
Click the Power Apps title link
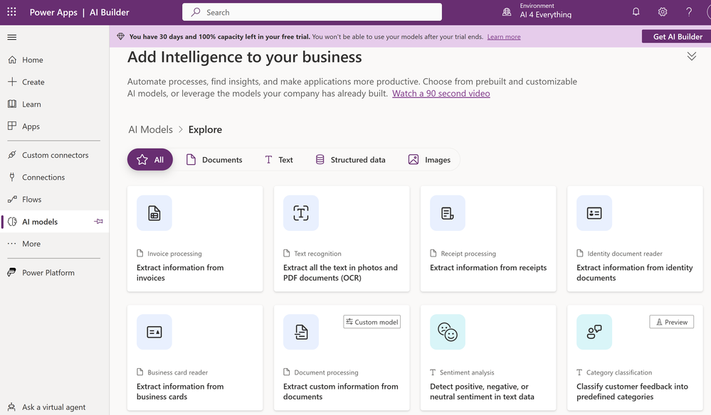click(53, 12)
